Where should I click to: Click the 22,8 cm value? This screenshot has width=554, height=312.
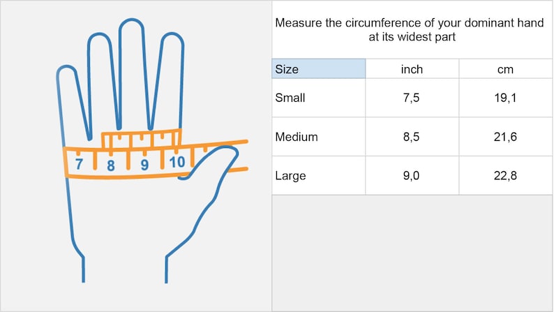505,176
